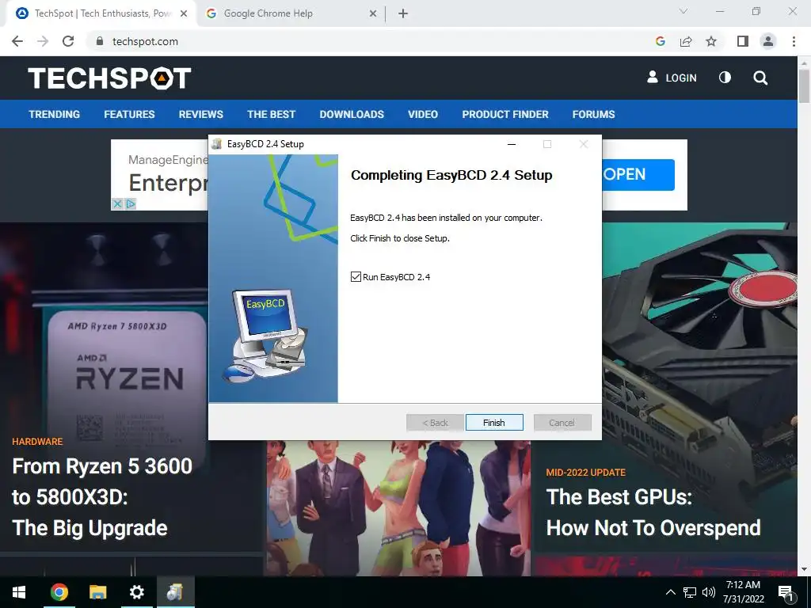Screen dimensions: 811x608
Task: Close the TechSpot tab
Action: (184, 13)
